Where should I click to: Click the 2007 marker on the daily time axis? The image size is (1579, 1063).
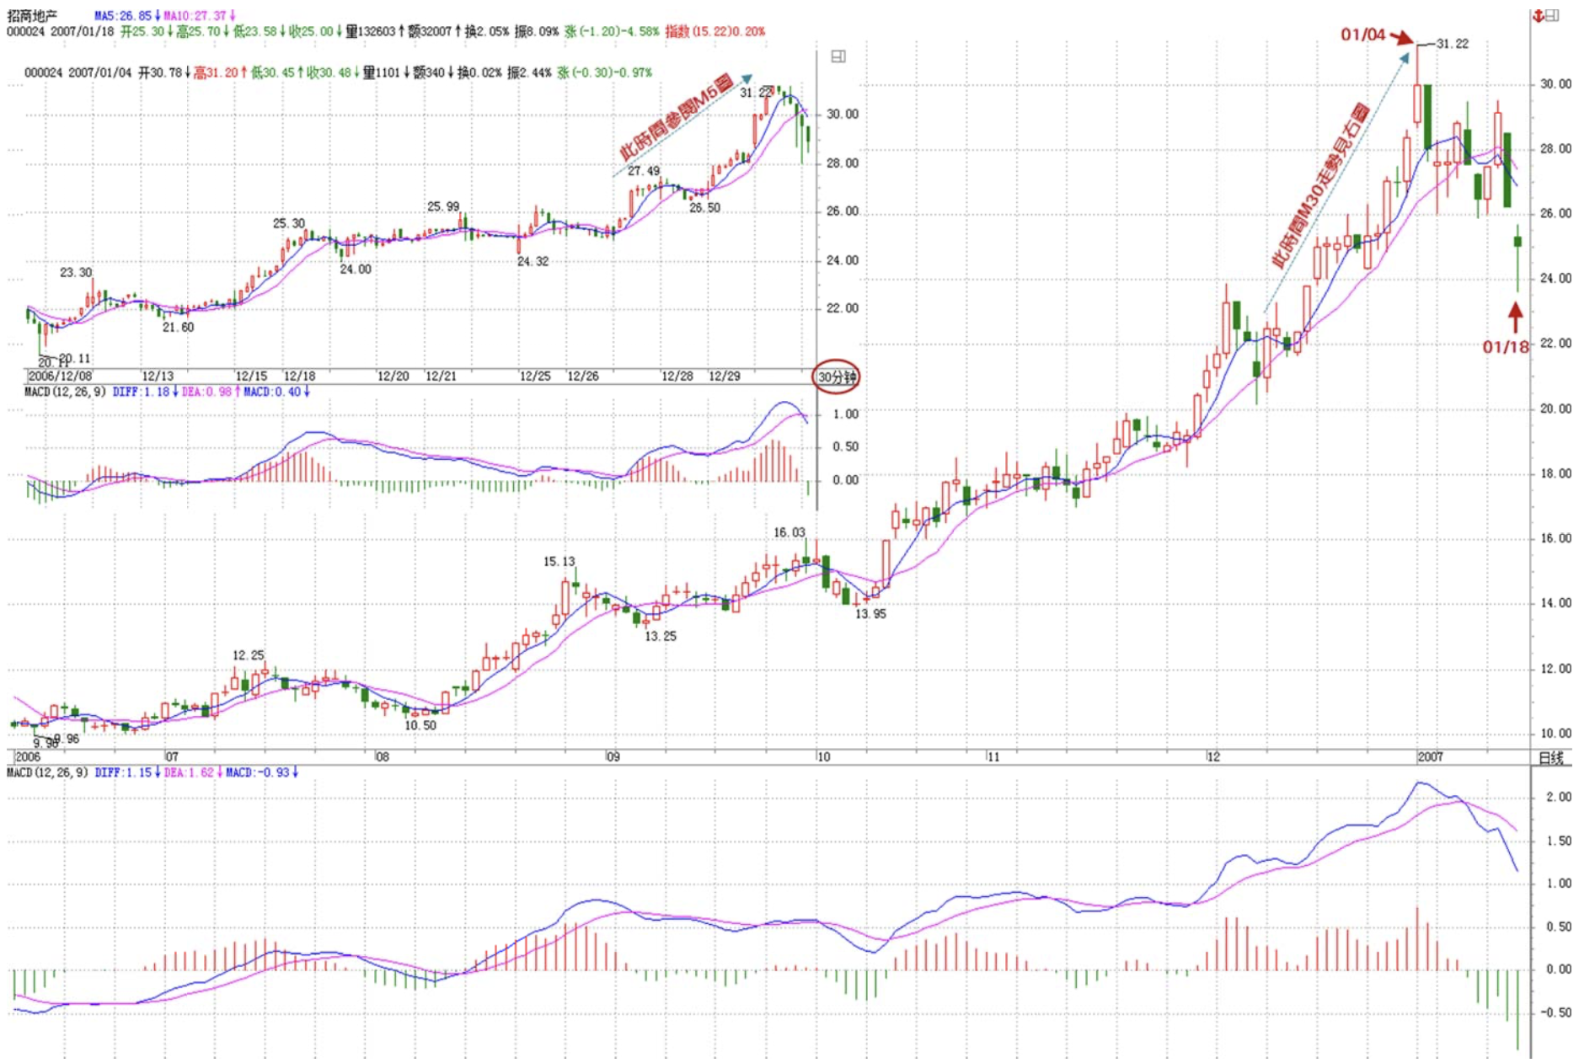pyautogui.click(x=1430, y=756)
